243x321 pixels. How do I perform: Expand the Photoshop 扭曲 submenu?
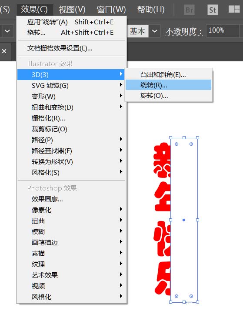(x=71, y=221)
